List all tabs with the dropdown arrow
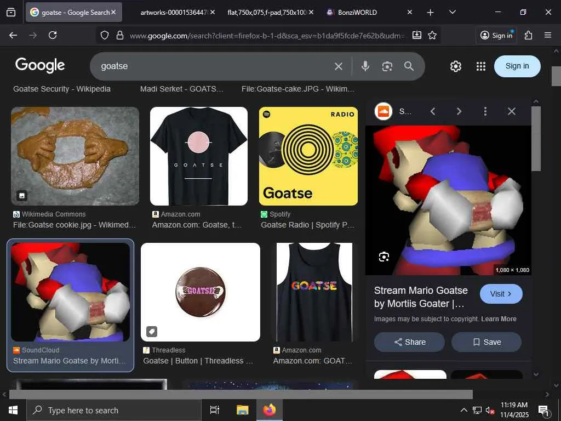The image size is (561, 421). [452, 12]
